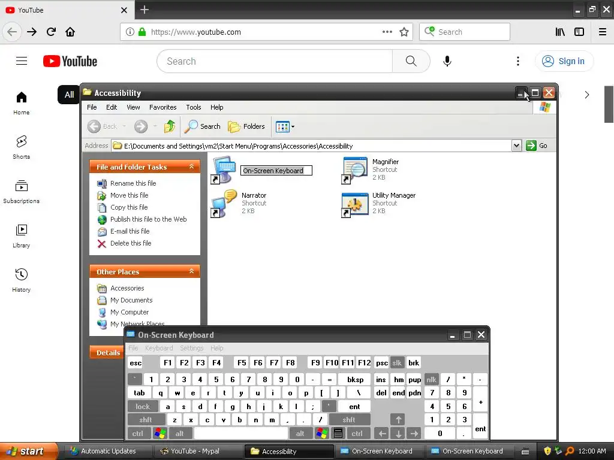Viewport: 614px width, 460px height.
Task: Bookmark this page with the star icon
Action: 404,32
